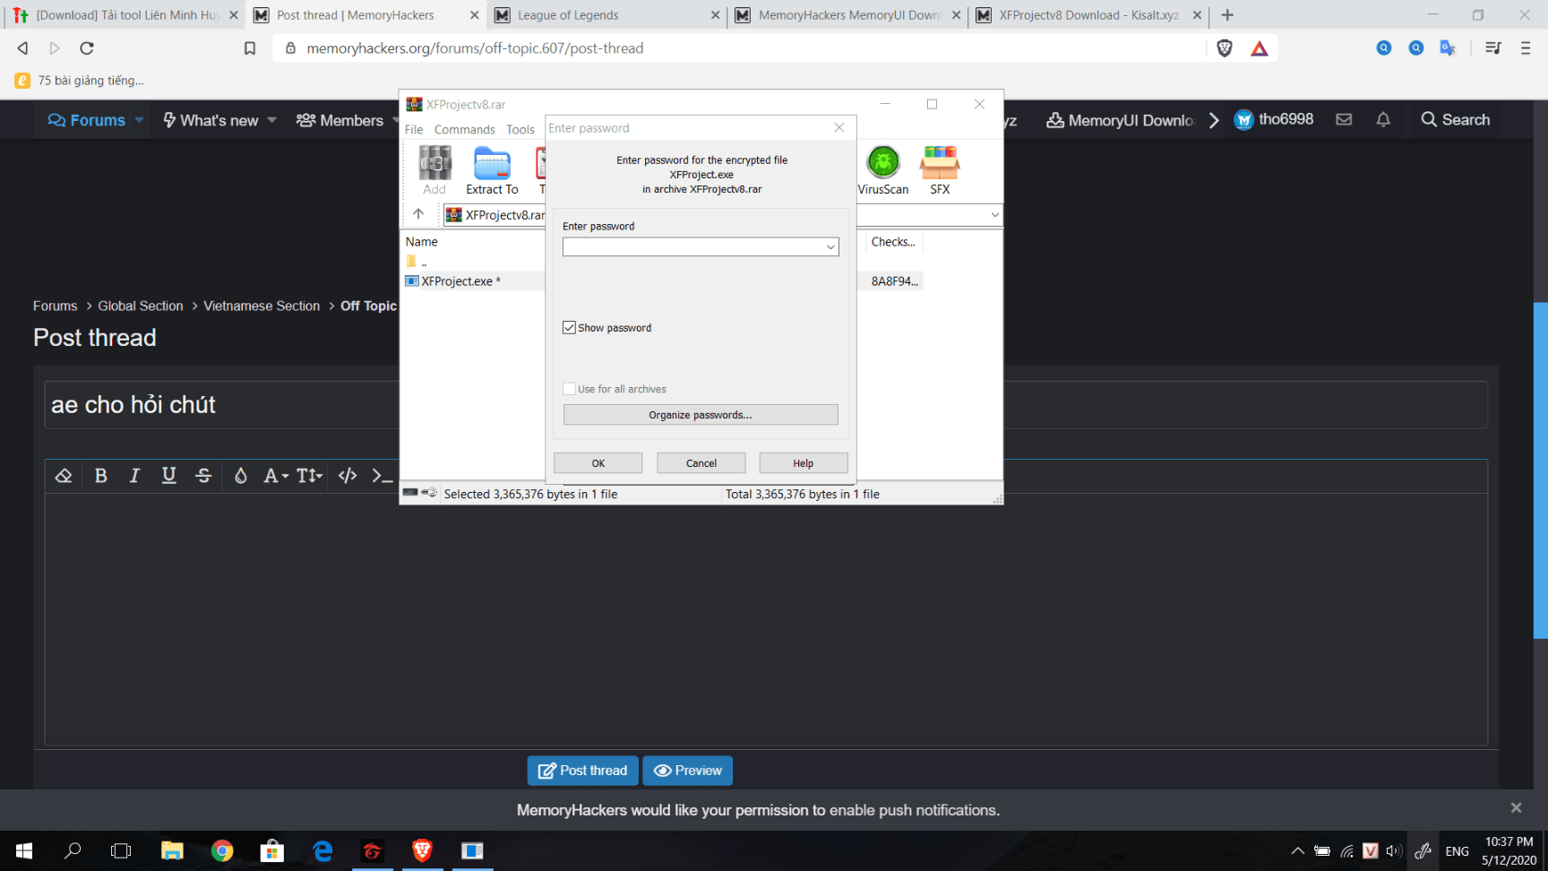Open Vietnamese Section breadcrumb link
1548x871 pixels.
point(262,306)
